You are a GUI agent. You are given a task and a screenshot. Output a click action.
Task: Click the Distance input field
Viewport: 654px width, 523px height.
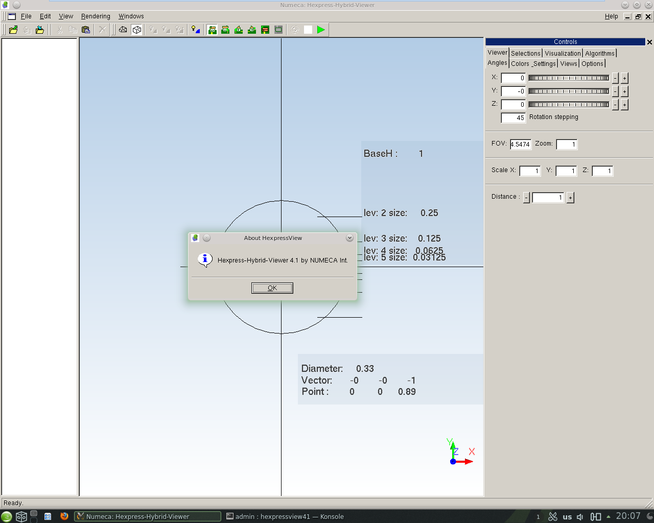click(548, 198)
